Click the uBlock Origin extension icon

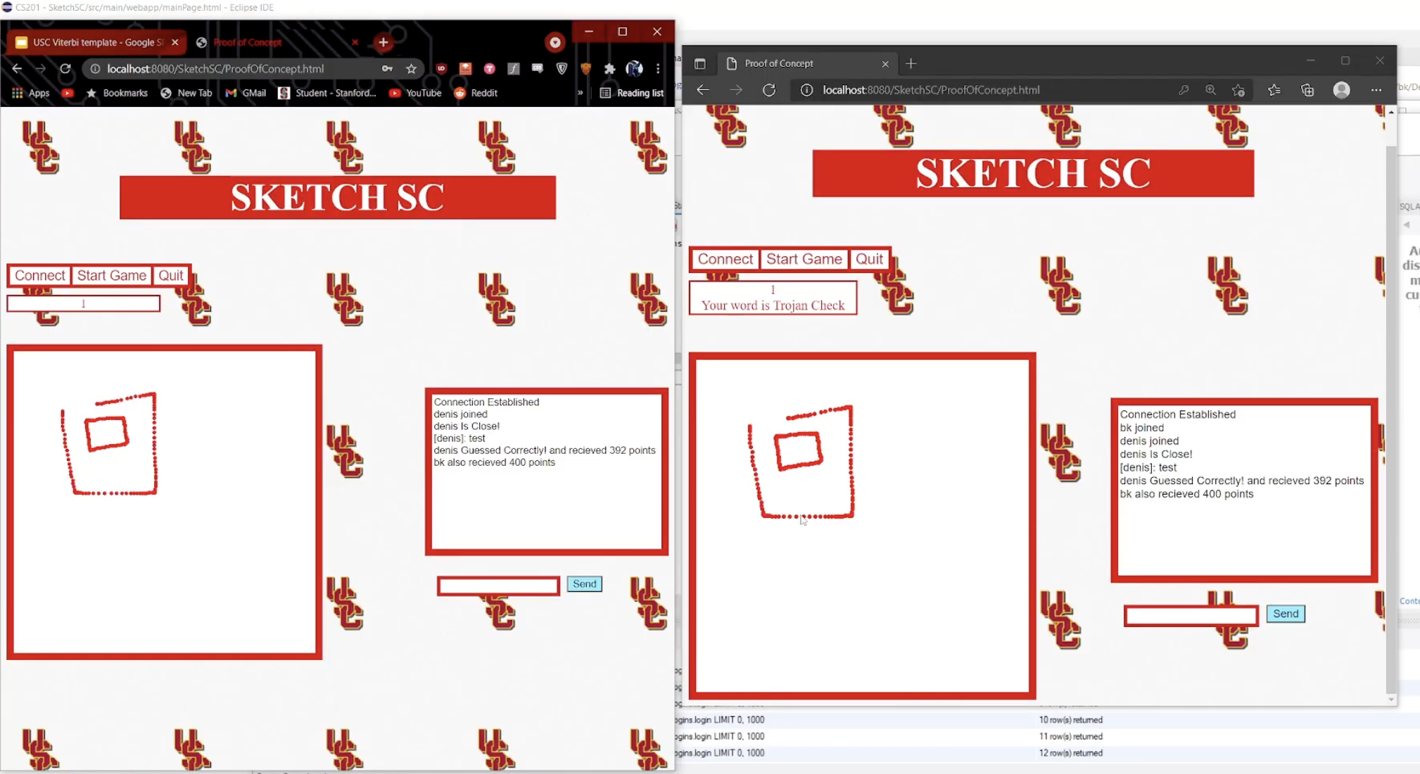coord(441,69)
